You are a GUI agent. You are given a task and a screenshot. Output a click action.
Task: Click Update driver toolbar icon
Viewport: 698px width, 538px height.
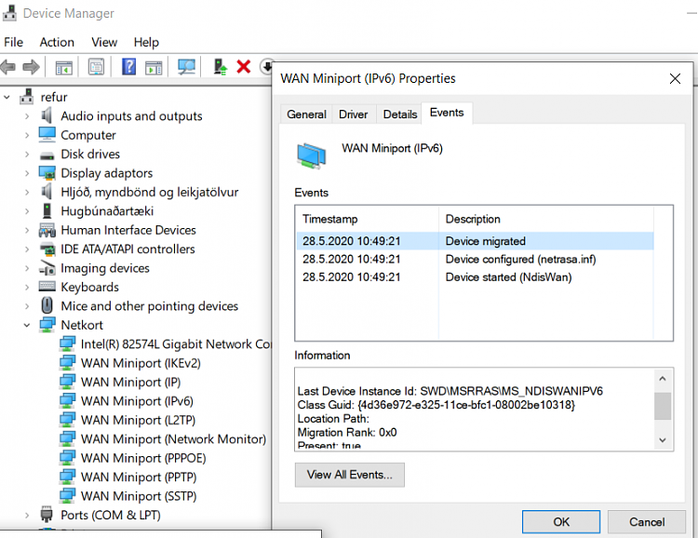point(220,67)
